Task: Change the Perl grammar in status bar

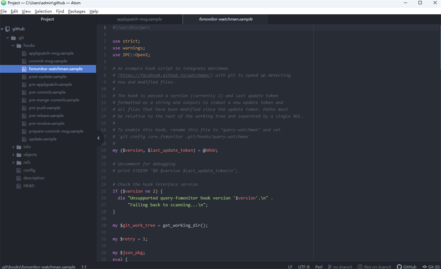Action: (319, 267)
